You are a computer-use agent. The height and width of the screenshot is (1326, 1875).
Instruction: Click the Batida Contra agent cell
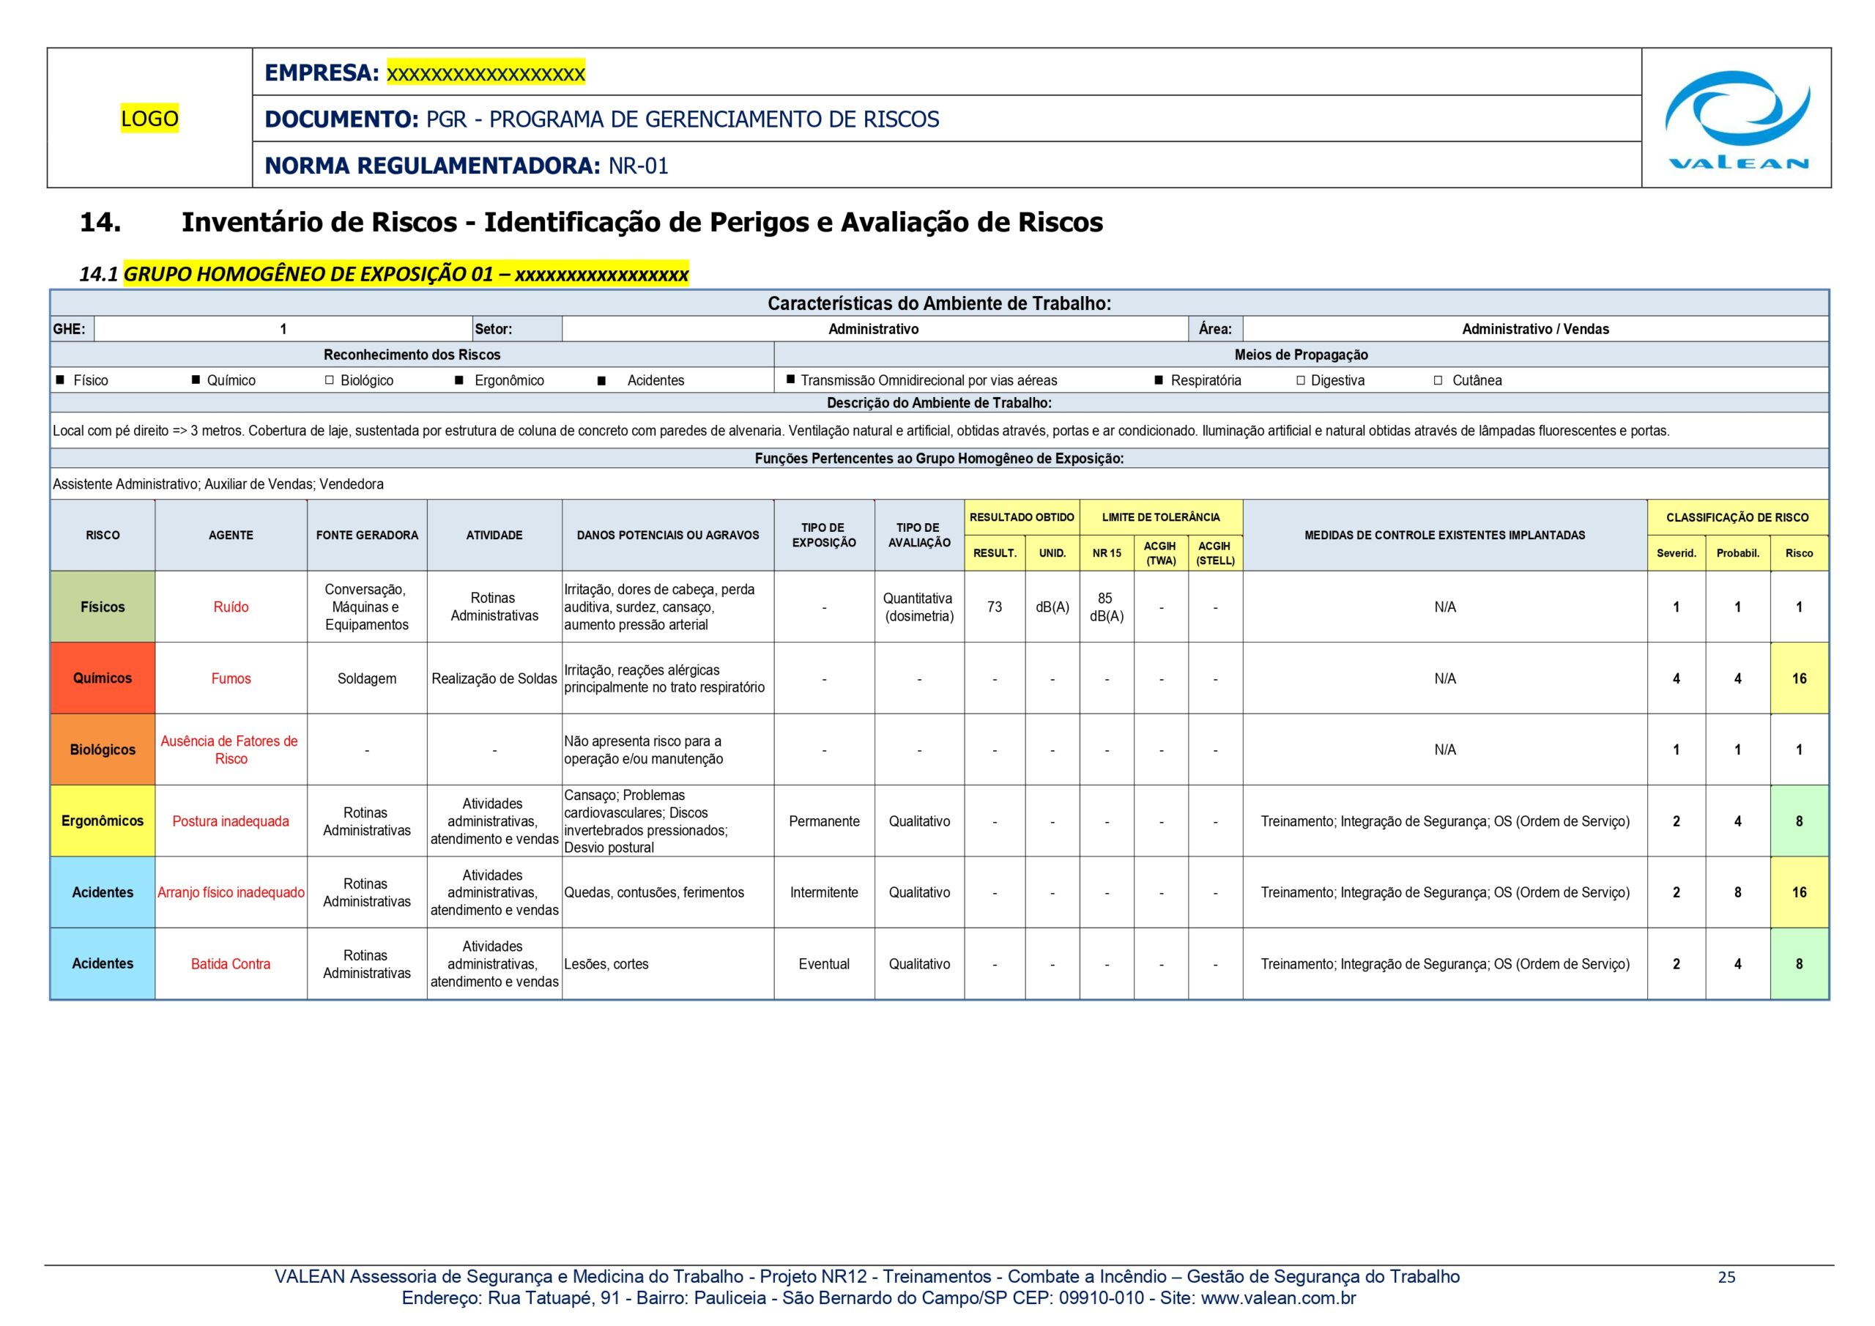[x=231, y=964]
